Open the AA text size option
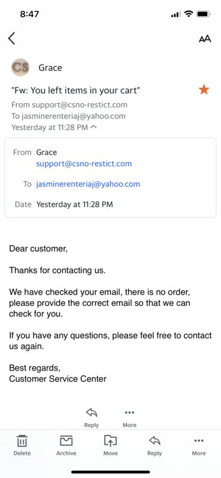 pyautogui.click(x=205, y=39)
